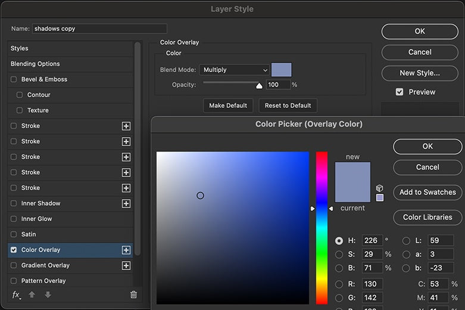Select the H hue radio button

339,240
